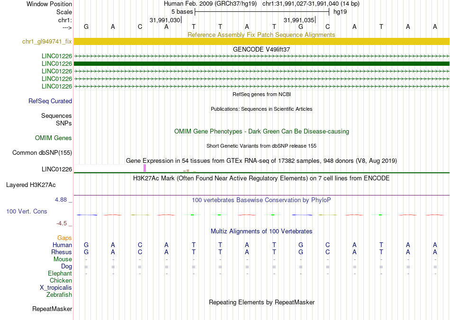Click position marker 31,991,030
Screen dimensions: 450x320
tap(165, 20)
